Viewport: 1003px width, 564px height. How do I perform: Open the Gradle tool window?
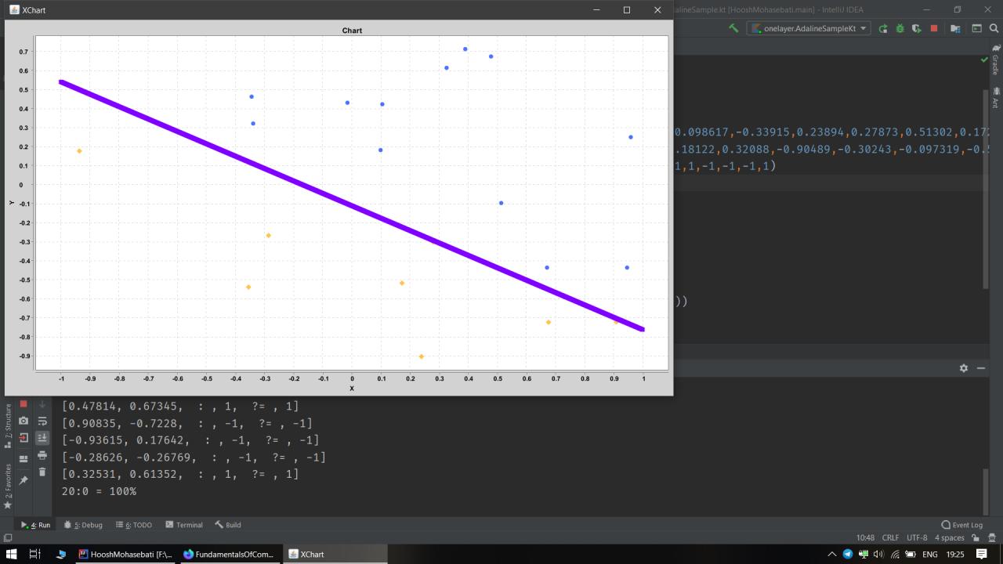pos(995,60)
